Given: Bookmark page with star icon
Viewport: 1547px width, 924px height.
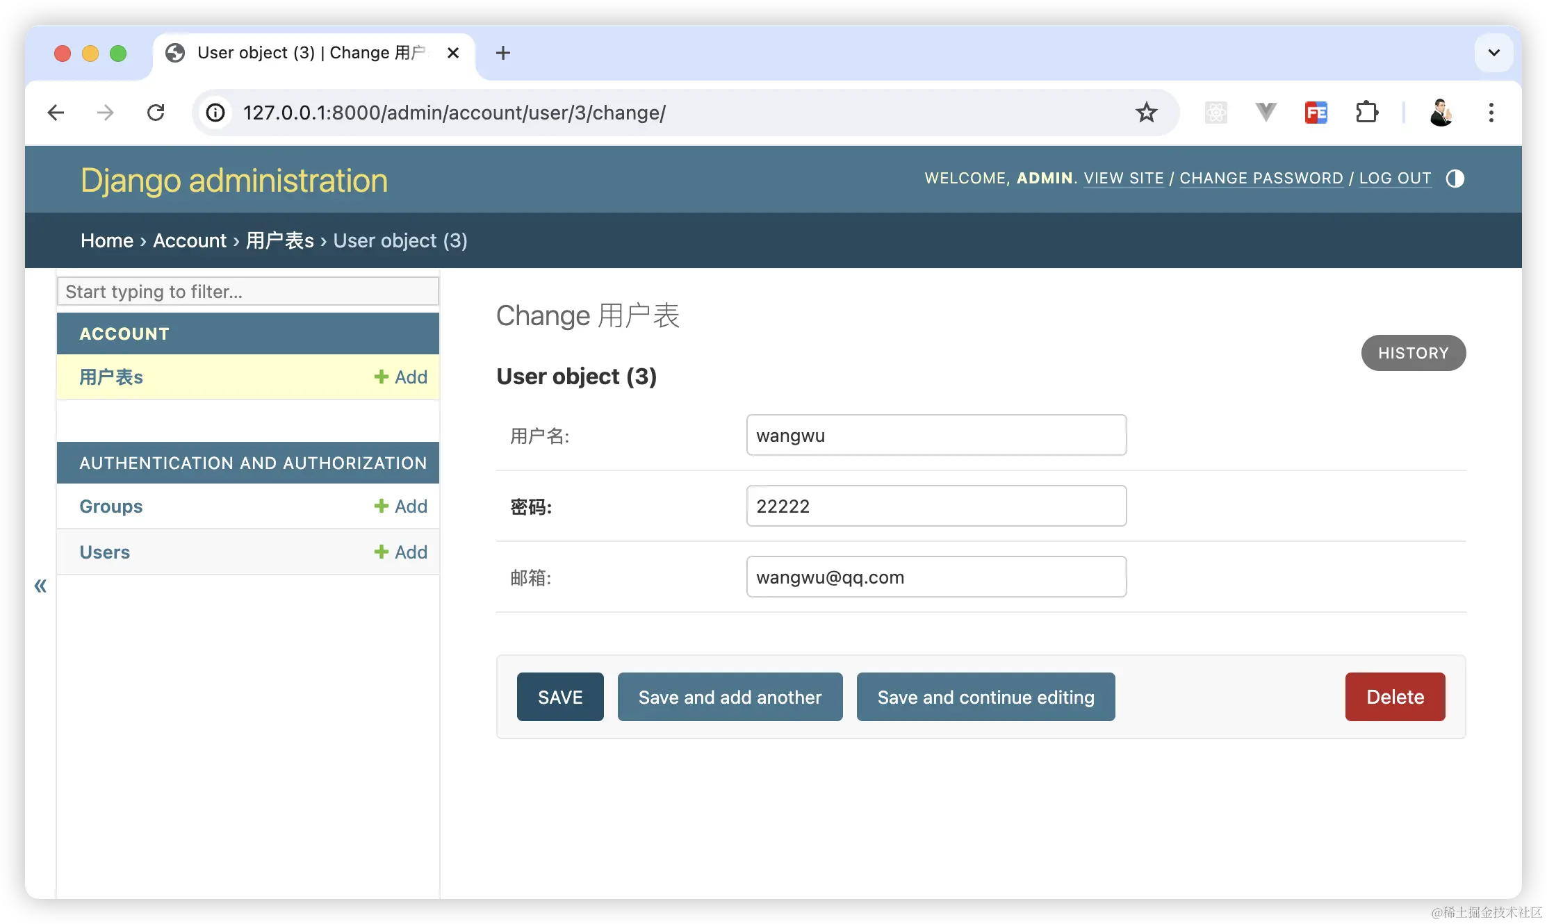Looking at the screenshot, I should click(x=1146, y=113).
